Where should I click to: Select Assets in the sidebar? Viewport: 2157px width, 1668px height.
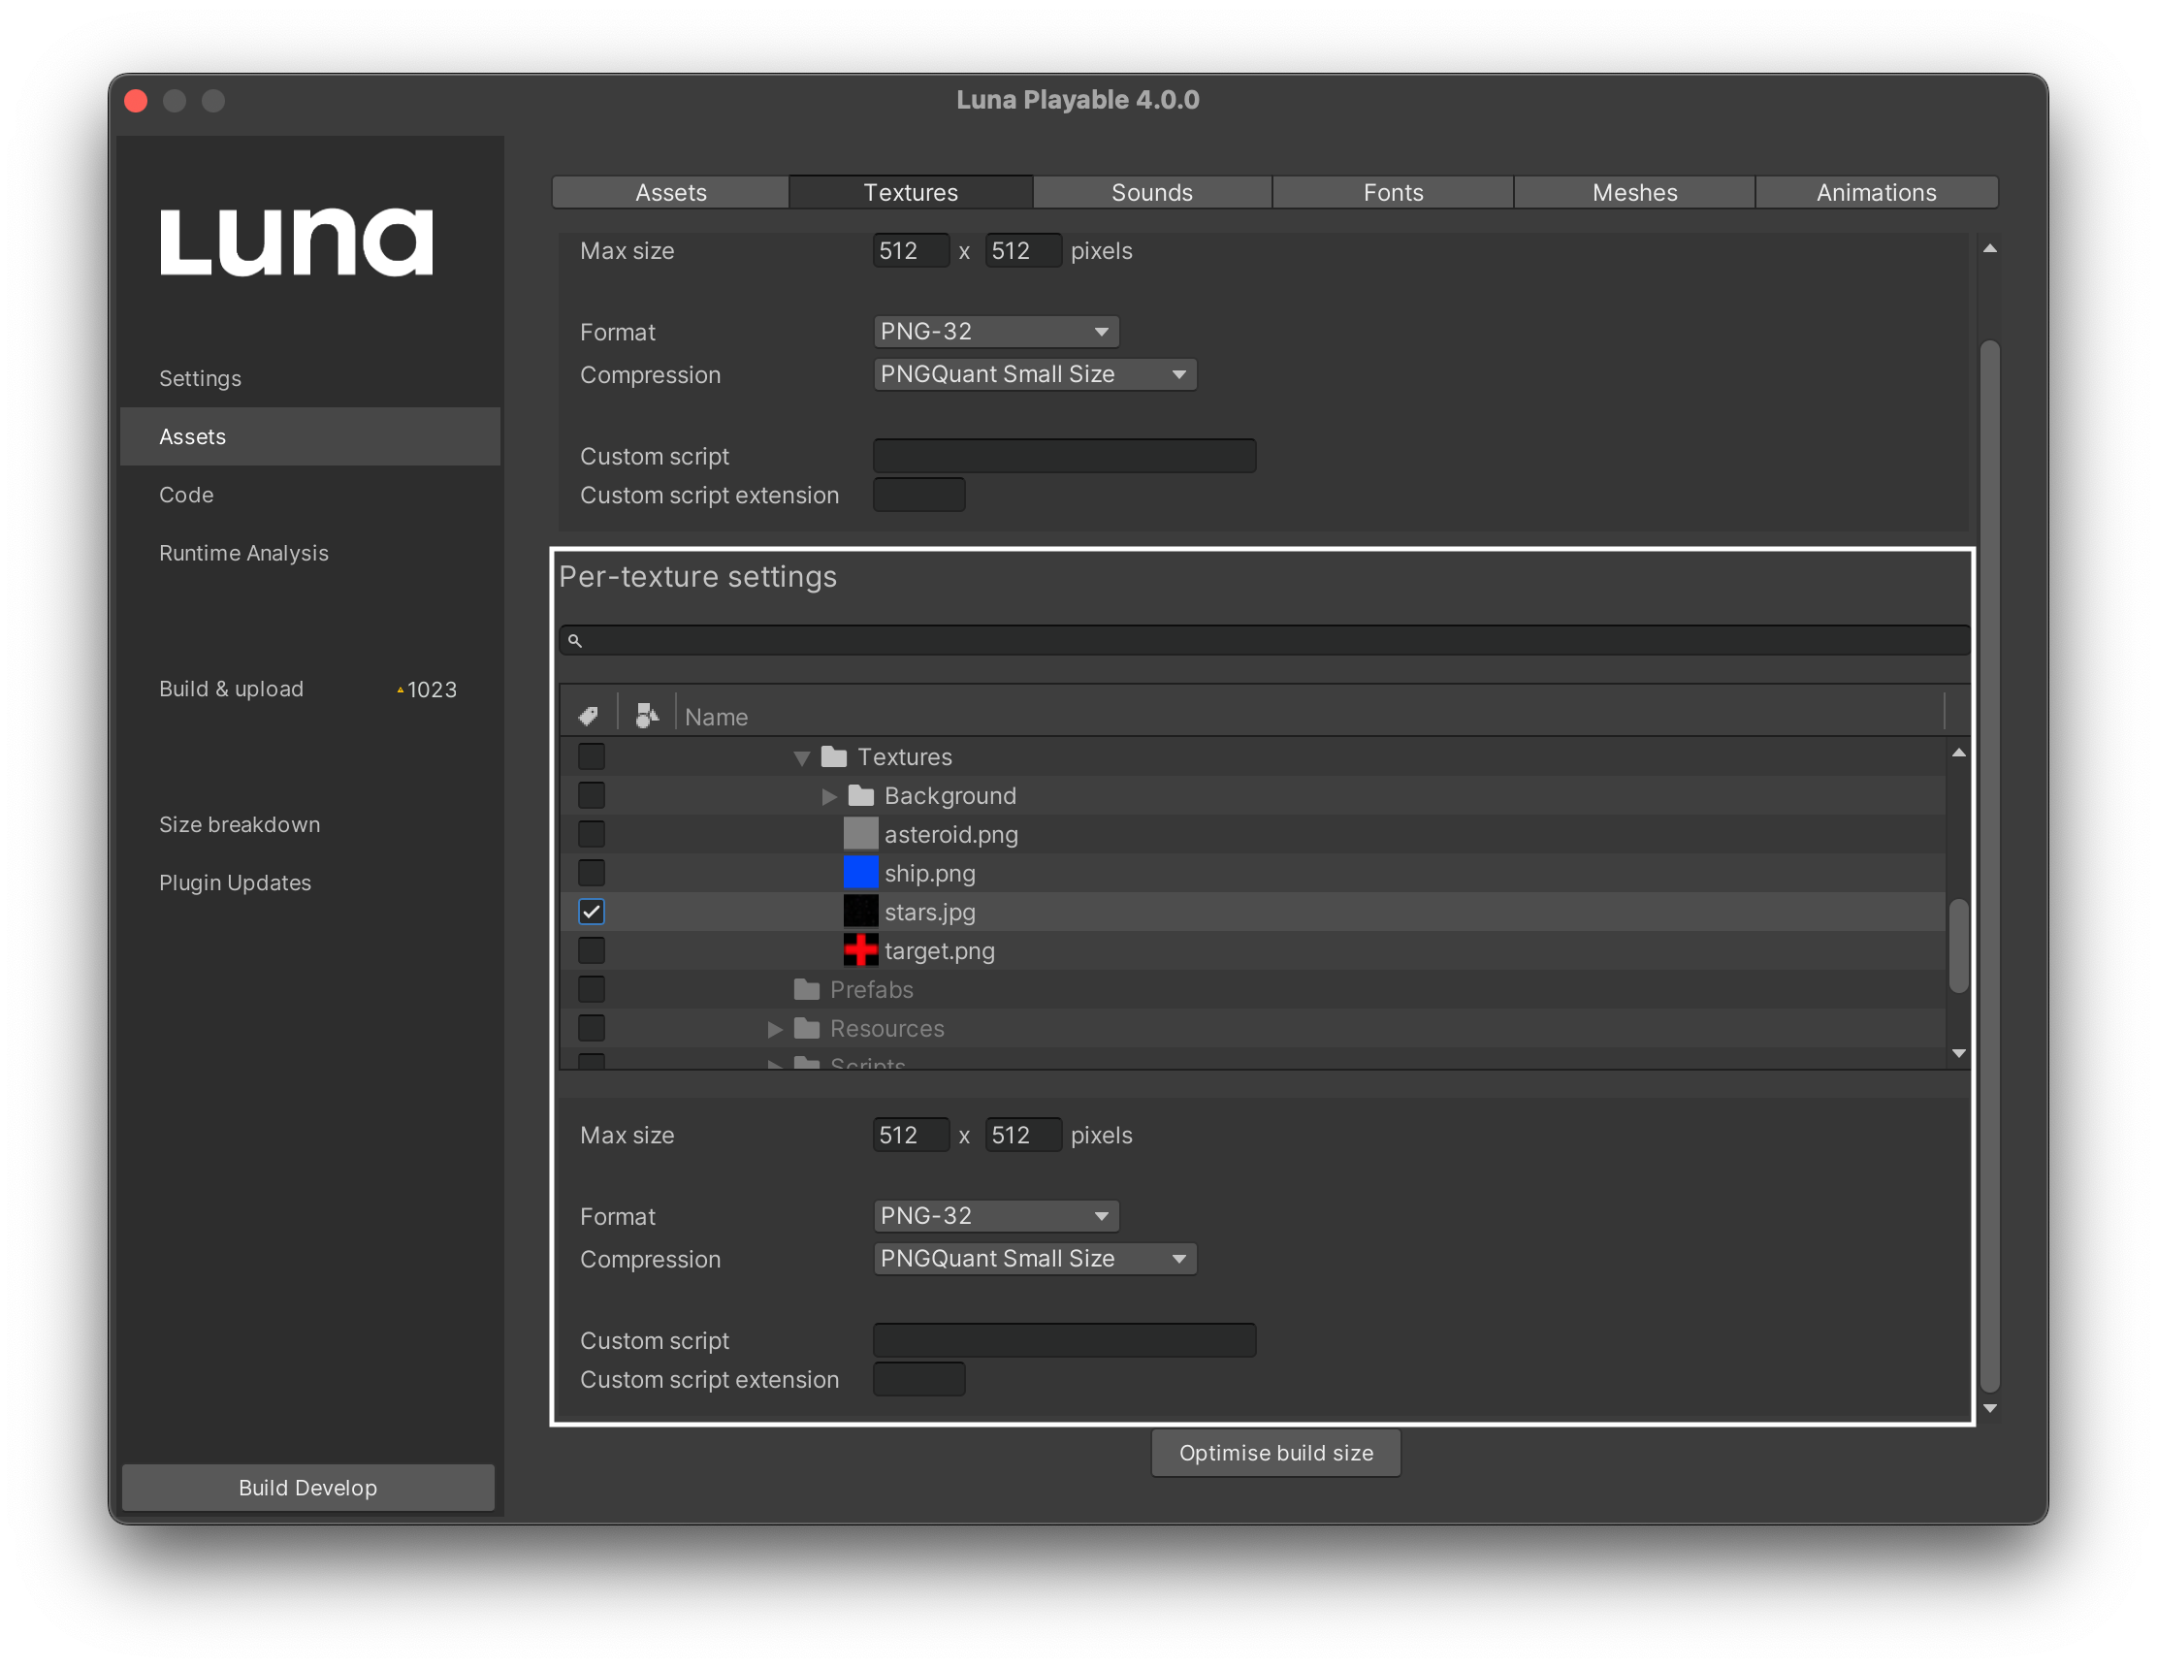point(310,436)
